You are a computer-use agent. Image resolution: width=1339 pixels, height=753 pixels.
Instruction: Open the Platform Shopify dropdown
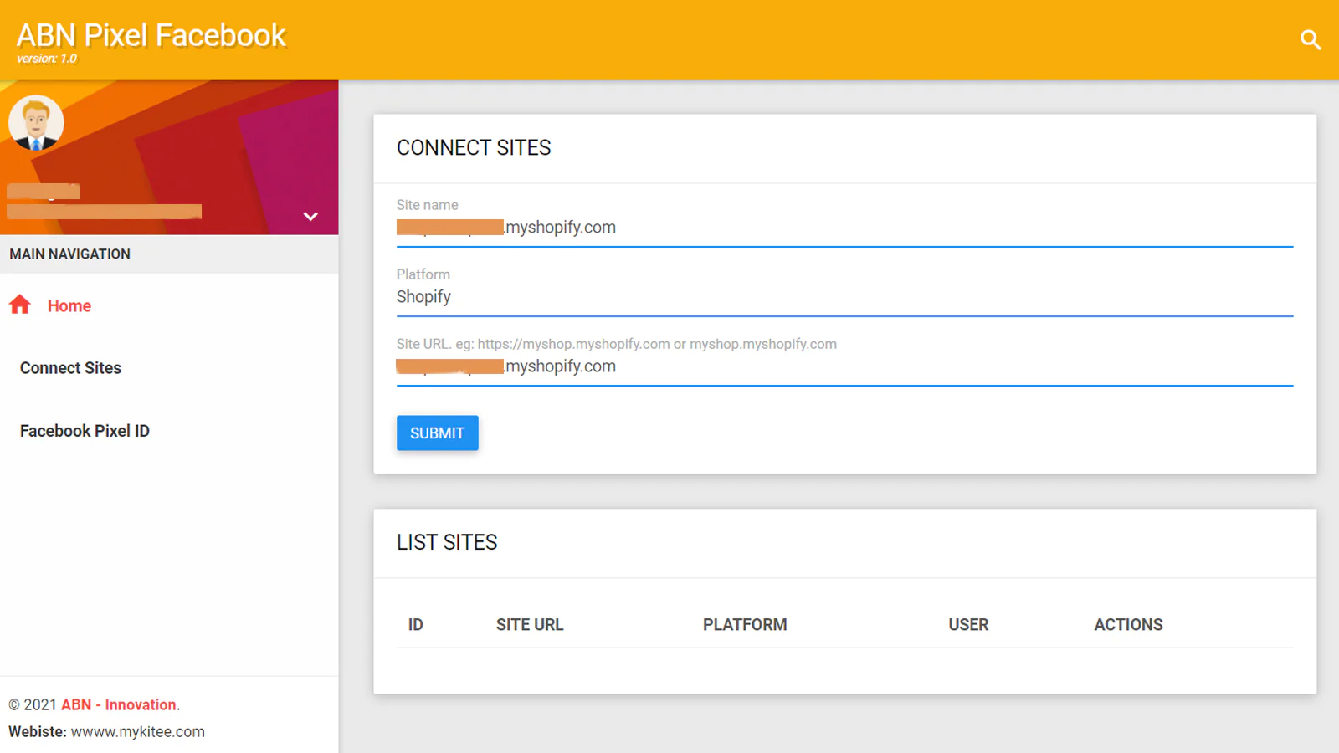click(x=844, y=297)
